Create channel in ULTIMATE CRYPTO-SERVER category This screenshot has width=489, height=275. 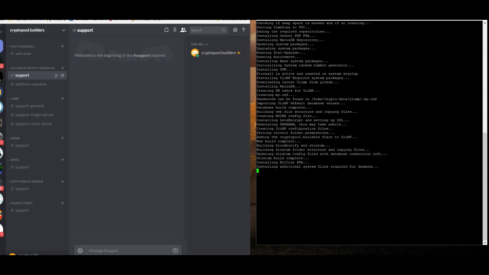point(62,68)
